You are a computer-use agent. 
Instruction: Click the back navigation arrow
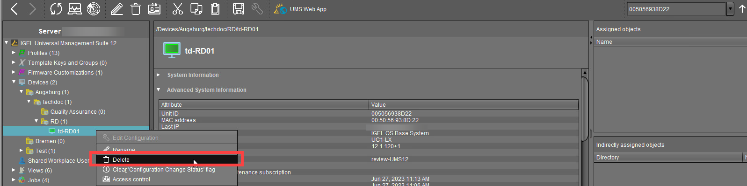click(14, 9)
